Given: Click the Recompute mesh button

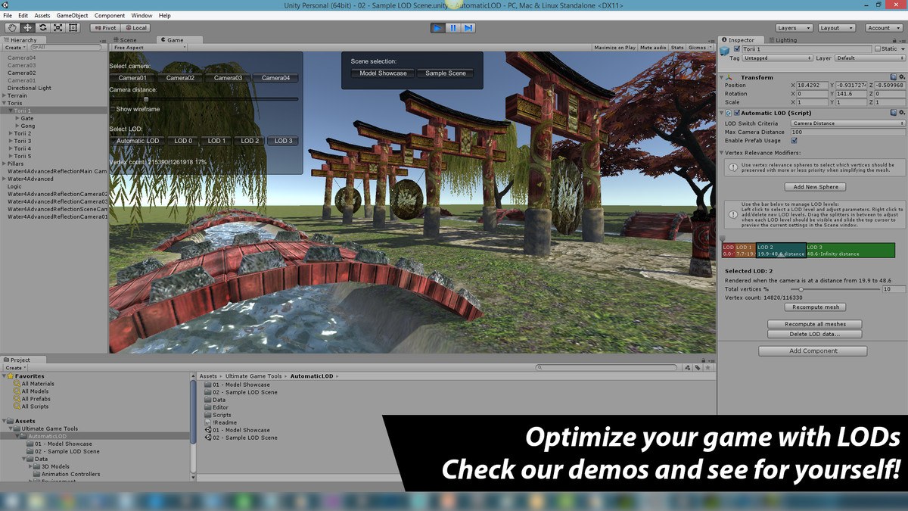Looking at the screenshot, I should (816, 307).
